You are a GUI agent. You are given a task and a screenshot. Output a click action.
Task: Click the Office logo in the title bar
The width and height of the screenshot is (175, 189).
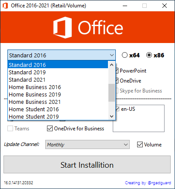[x=5, y=6]
